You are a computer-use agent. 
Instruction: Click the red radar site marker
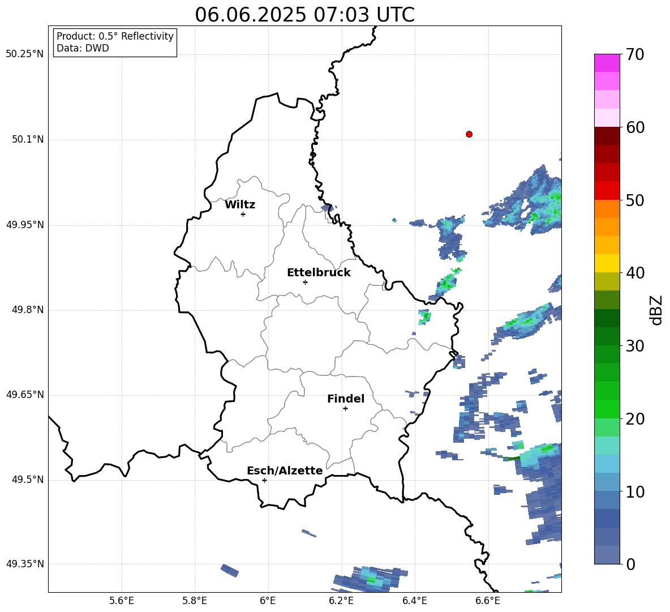(x=469, y=134)
